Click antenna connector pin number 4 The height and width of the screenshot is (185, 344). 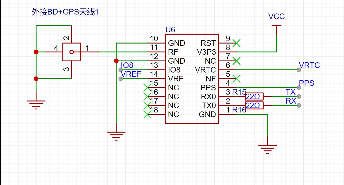pos(56,48)
